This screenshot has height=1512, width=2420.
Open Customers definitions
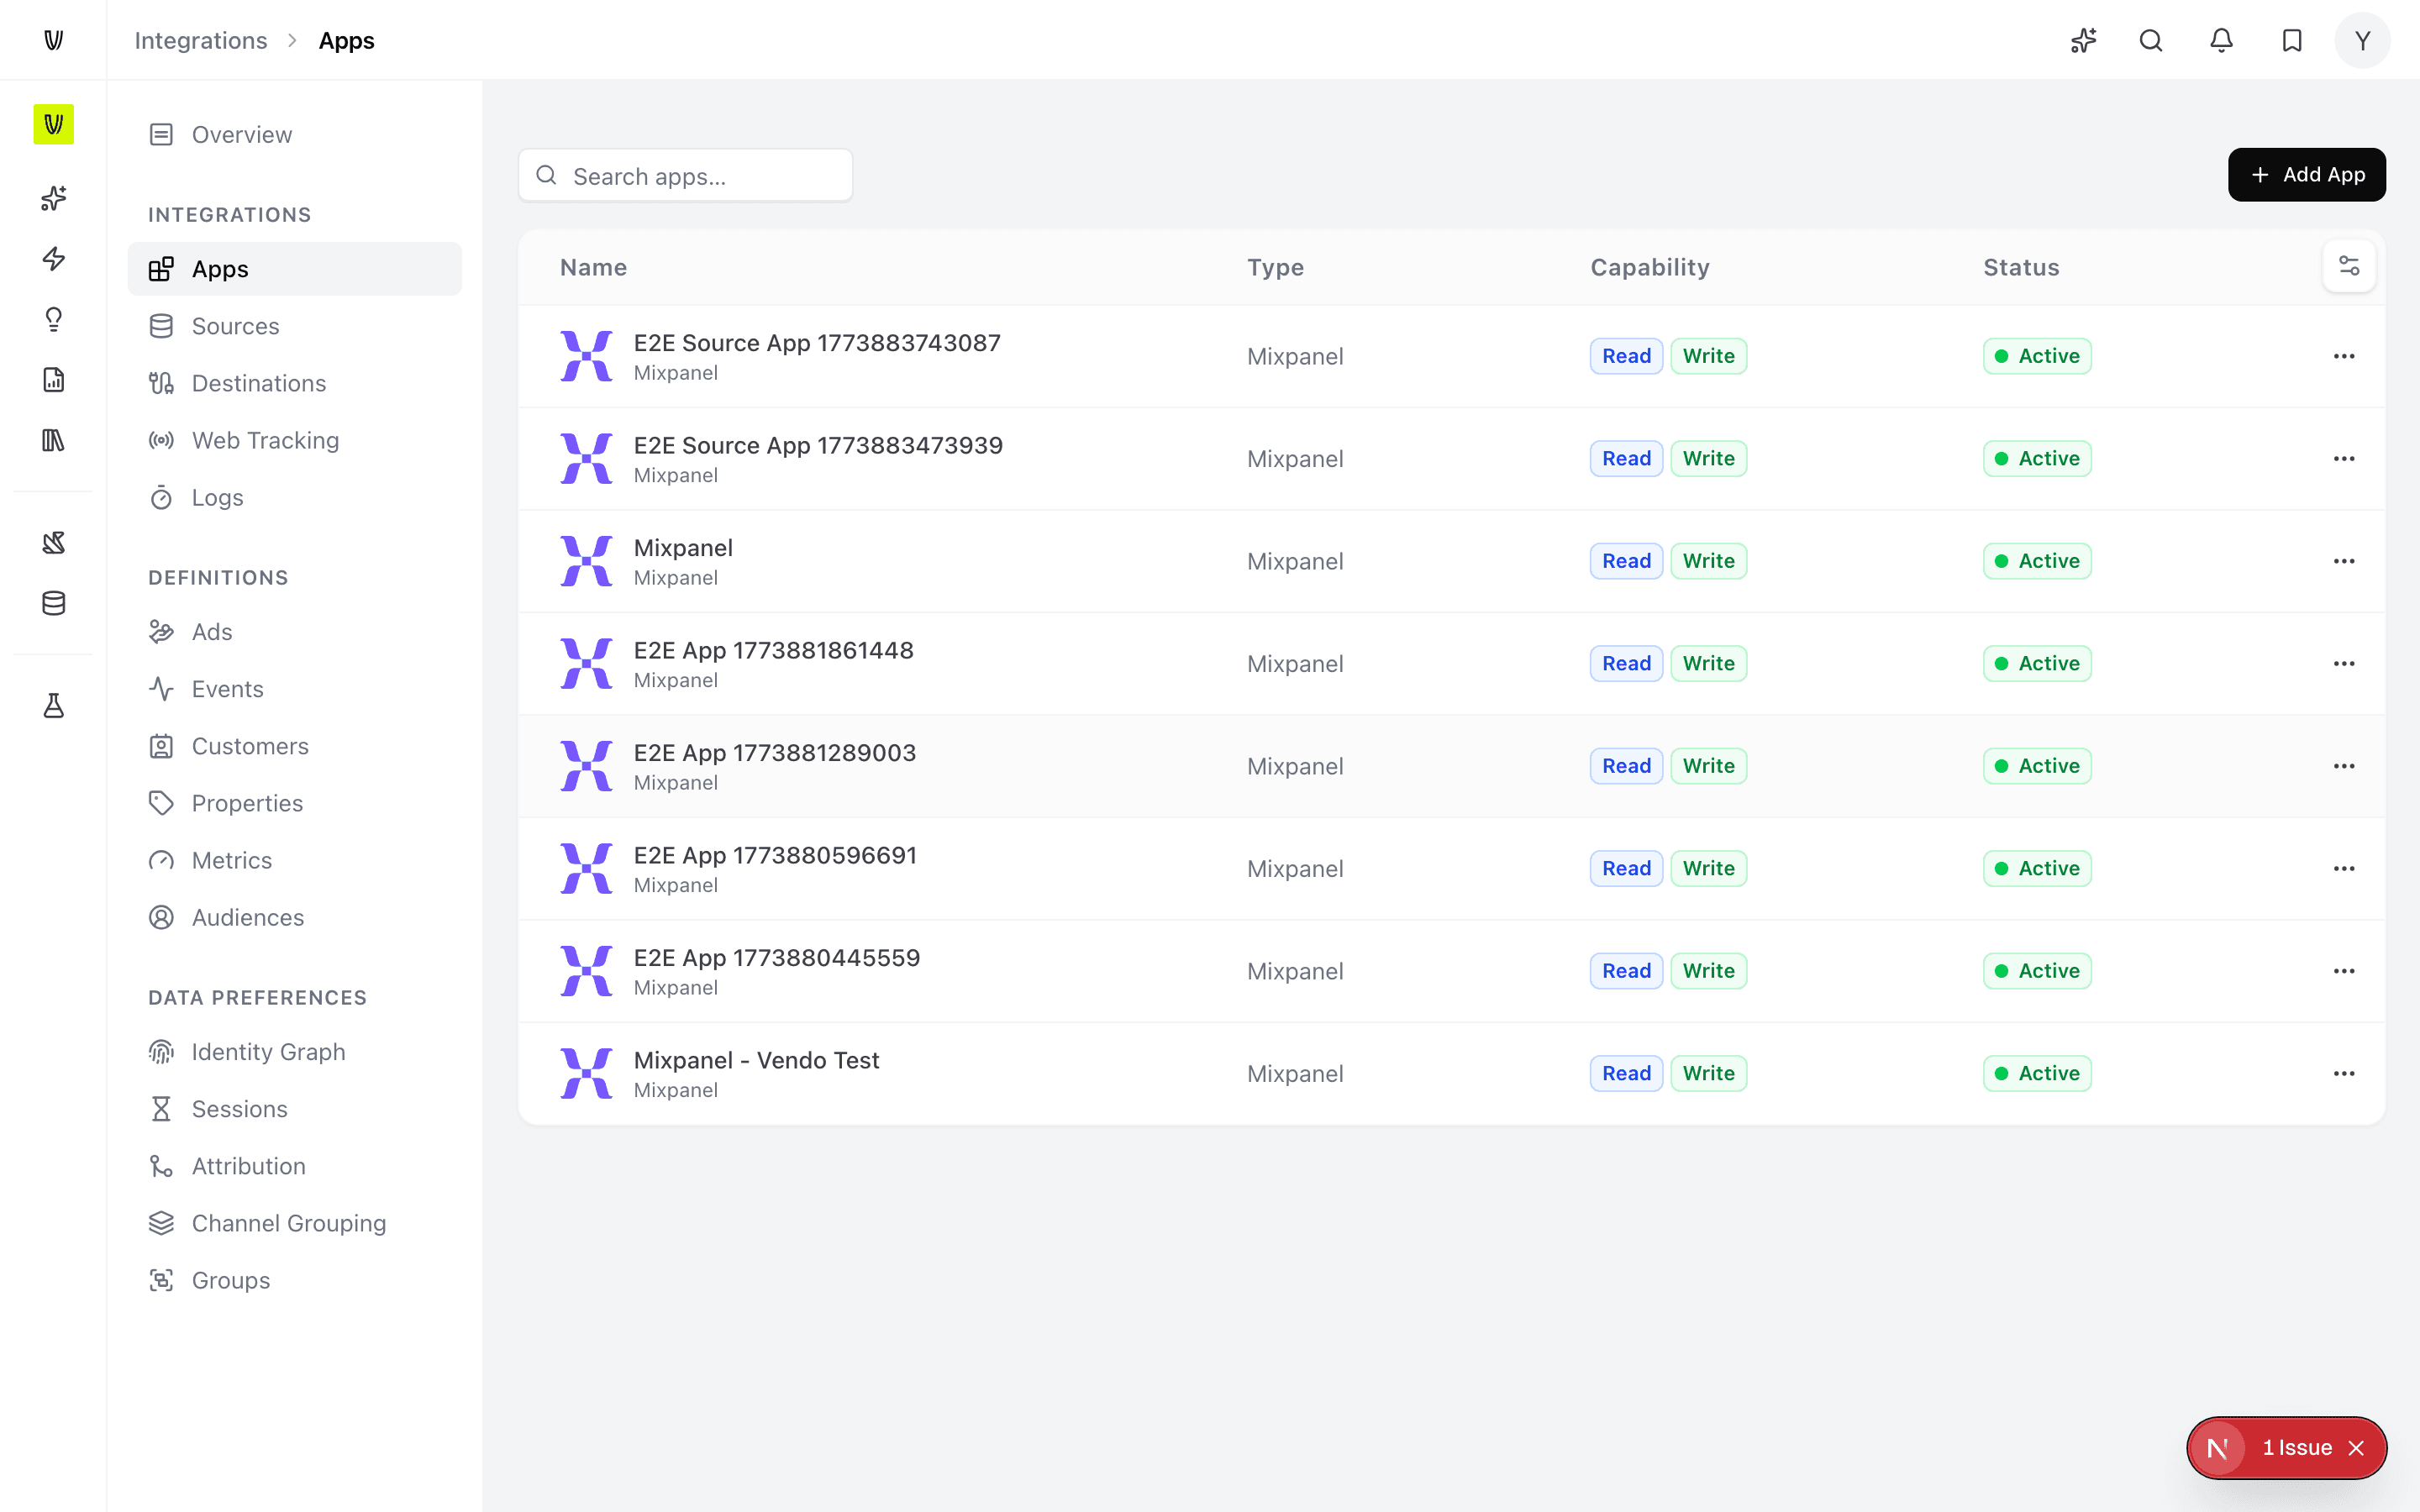tap(295, 746)
